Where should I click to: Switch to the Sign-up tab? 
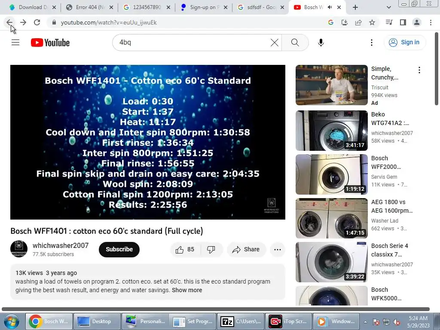tap(204, 7)
